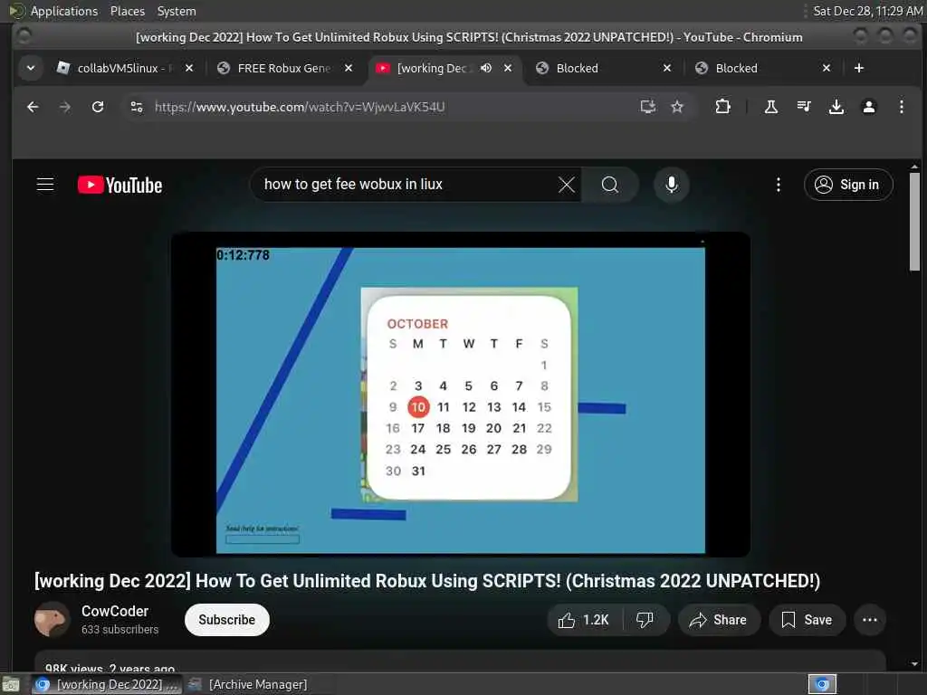Click Sign in button
Viewport: 927px width, 695px height.
tap(848, 185)
